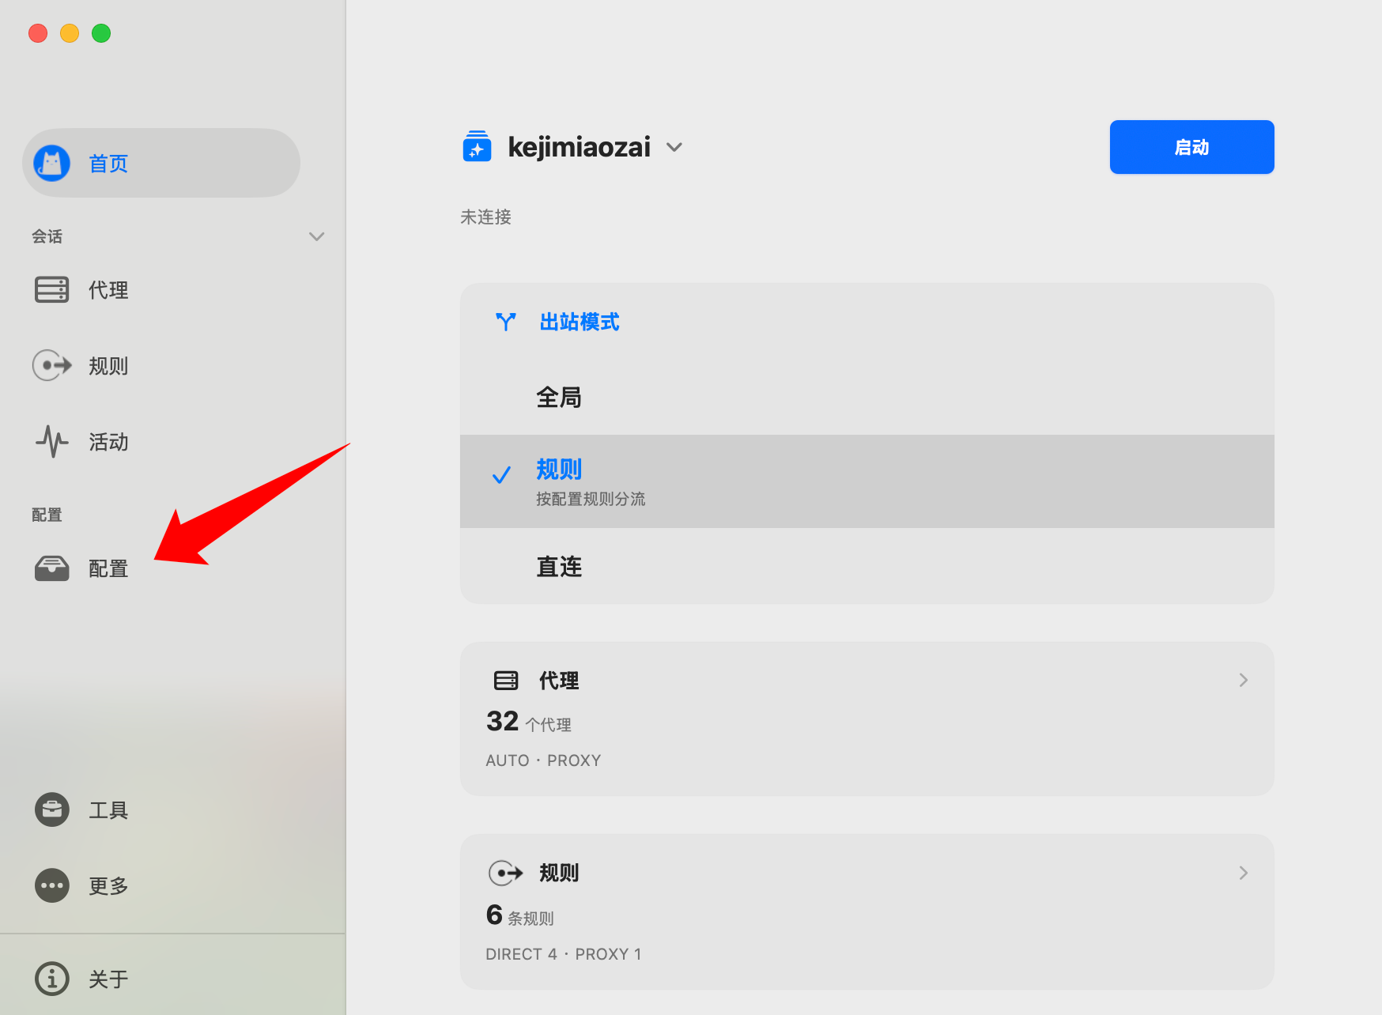Open the 更多 page from sidebar

point(161,885)
